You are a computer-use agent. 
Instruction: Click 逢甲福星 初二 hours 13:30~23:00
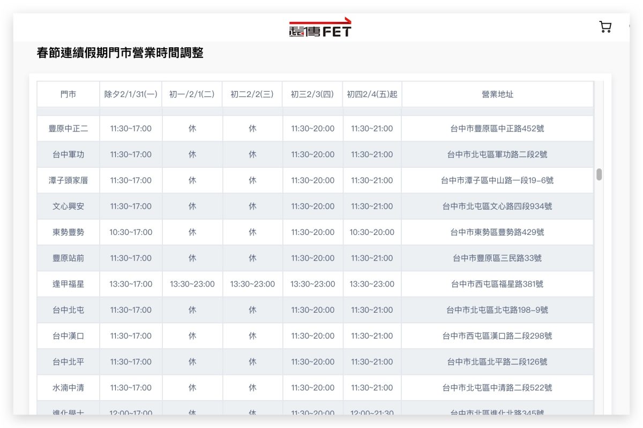(252, 284)
